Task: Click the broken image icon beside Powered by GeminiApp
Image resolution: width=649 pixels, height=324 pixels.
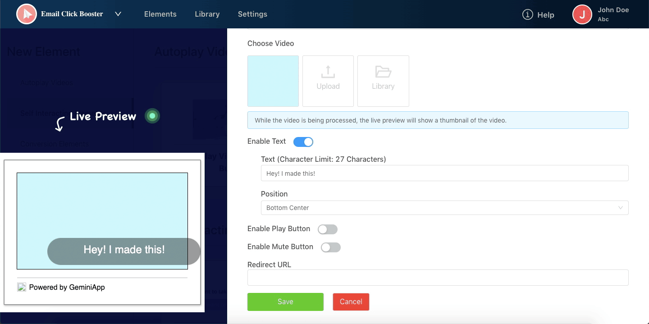Action: coord(22,287)
